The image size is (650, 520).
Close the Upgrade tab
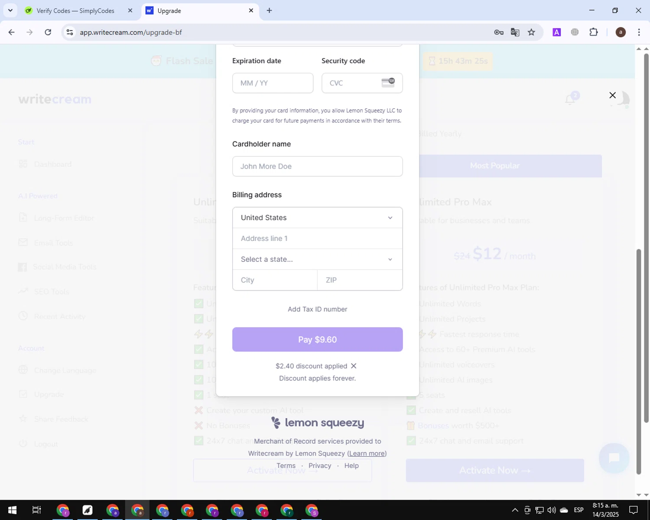pyautogui.click(x=251, y=10)
